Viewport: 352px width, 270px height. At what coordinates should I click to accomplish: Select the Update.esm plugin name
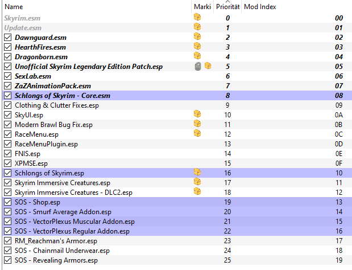(23, 28)
